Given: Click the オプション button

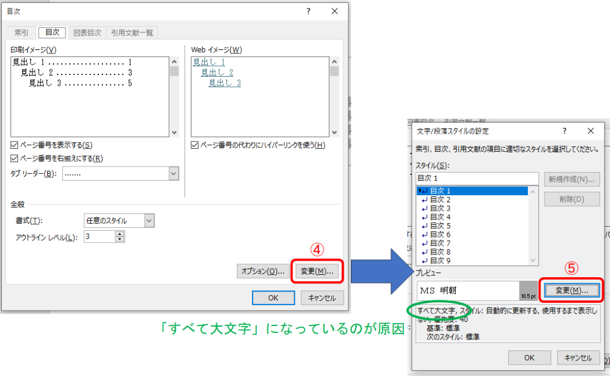Looking at the screenshot, I should [x=260, y=271].
